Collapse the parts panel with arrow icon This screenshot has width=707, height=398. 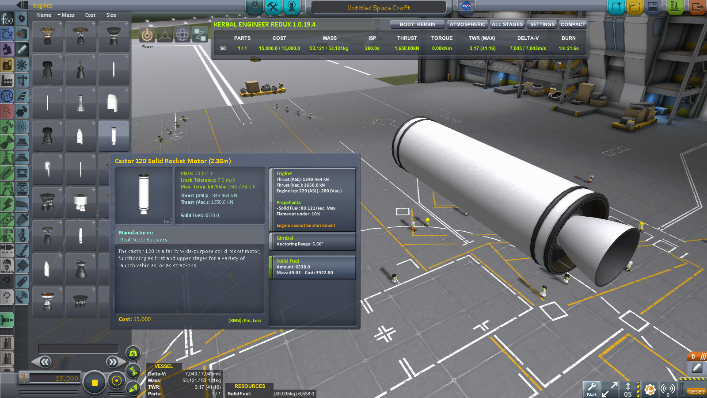(x=22, y=5)
